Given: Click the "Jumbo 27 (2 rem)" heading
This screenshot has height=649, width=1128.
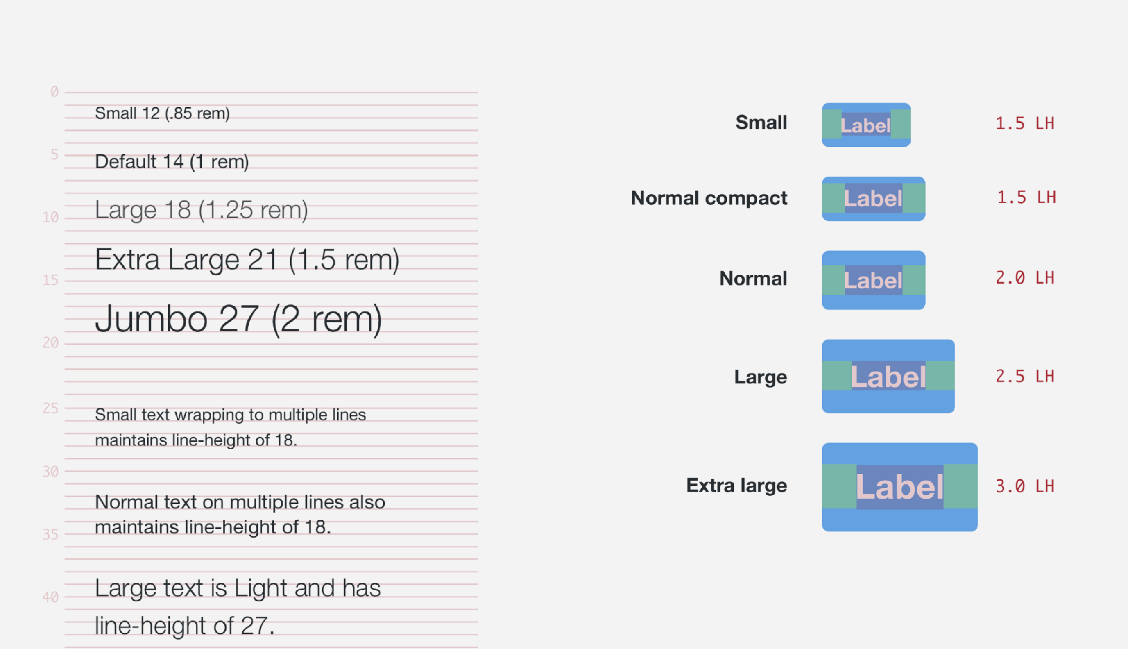Looking at the screenshot, I should click(239, 319).
